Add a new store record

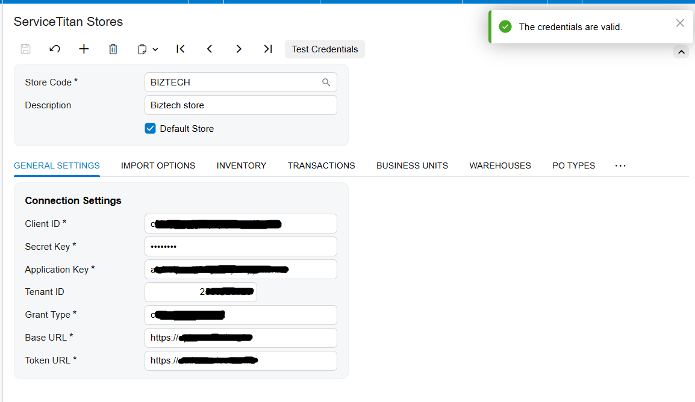click(x=84, y=49)
